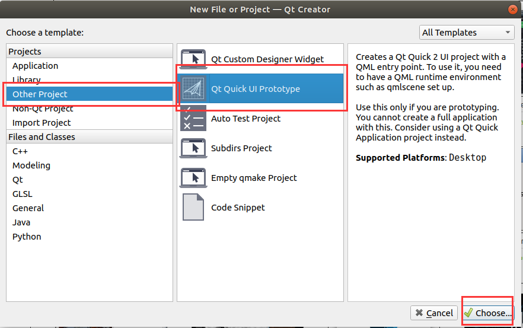Click the Qt Custom Designer Widget icon
Viewport: 523px width, 328px height.
[x=193, y=59]
